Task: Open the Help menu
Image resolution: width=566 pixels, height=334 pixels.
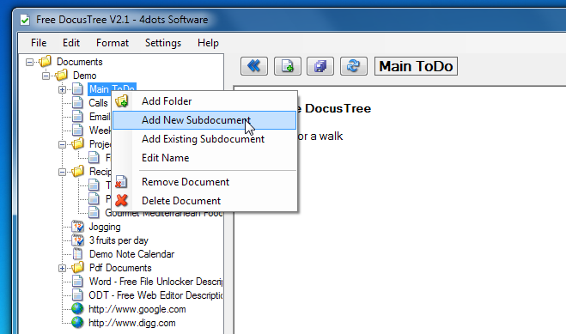Action: coord(208,43)
